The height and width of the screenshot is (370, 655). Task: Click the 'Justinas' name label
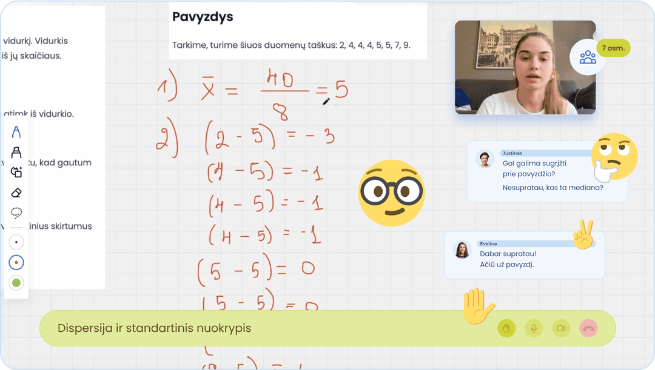point(512,153)
